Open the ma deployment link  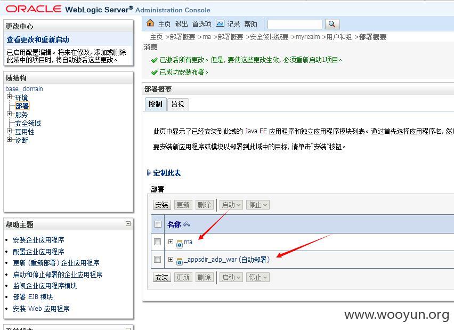188,242
